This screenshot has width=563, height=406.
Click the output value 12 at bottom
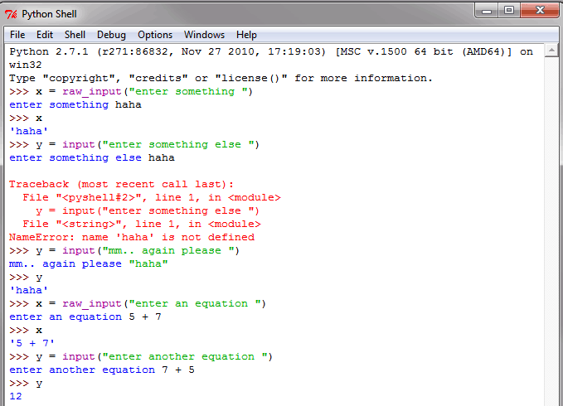tap(16, 396)
